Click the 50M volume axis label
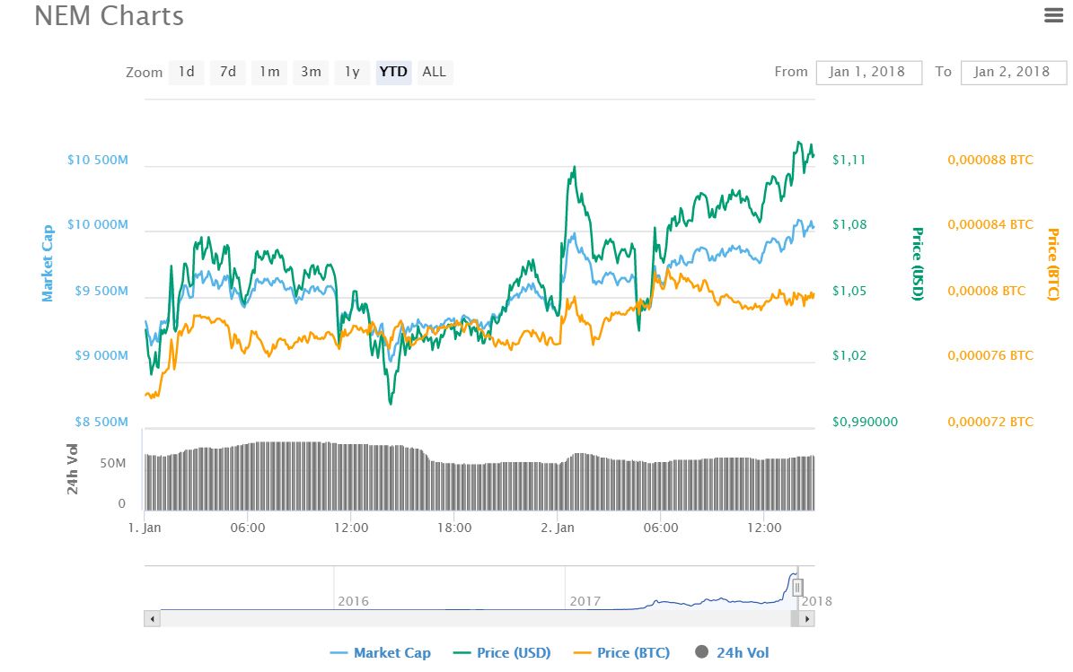The height and width of the screenshot is (672, 1073). [113, 464]
